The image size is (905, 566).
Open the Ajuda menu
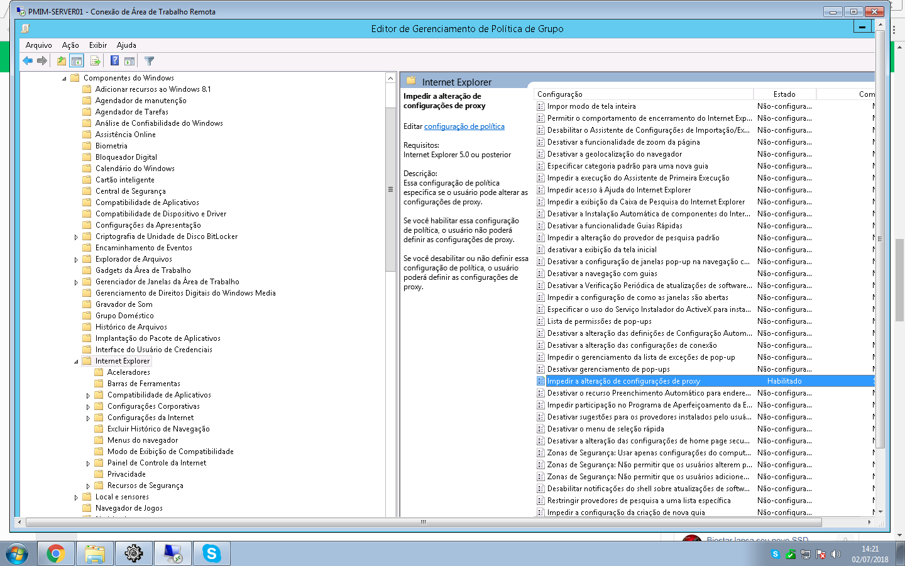126,45
